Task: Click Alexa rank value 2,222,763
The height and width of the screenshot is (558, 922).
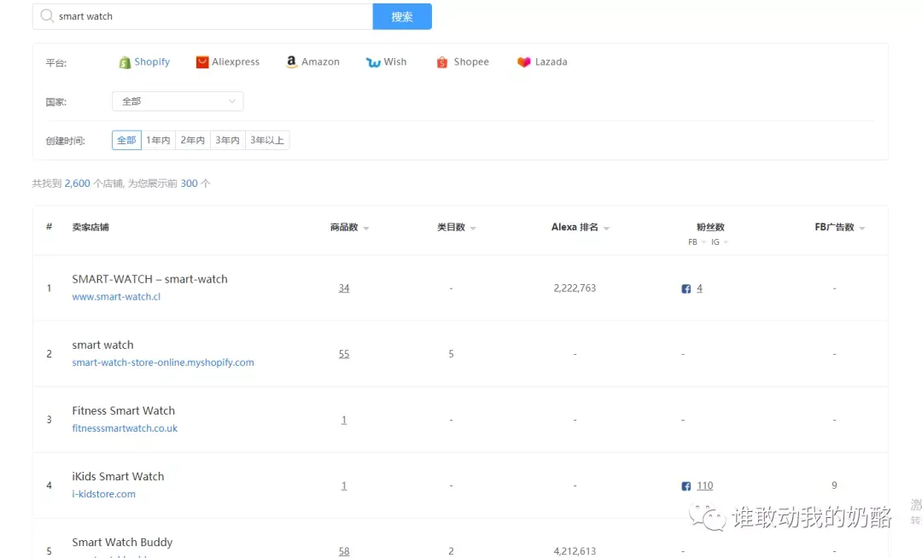Action: tap(575, 288)
